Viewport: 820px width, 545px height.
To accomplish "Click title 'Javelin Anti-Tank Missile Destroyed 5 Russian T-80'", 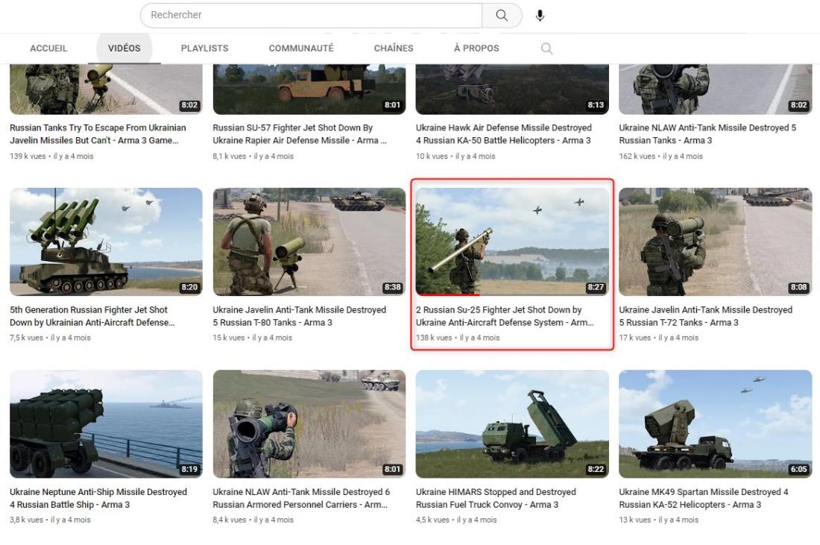I will coord(299,316).
